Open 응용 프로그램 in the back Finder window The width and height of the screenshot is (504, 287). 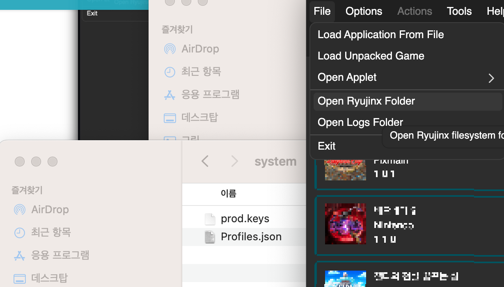[202, 95]
